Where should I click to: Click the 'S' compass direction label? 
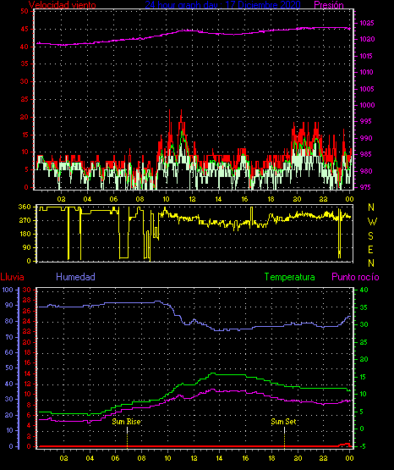click(x=370, y=236)
